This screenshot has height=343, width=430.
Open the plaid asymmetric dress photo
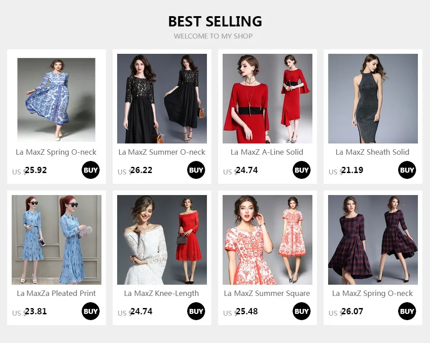(373, 240)
